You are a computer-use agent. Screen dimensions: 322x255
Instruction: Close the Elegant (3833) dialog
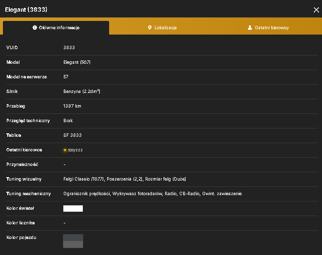pos(316,10)
